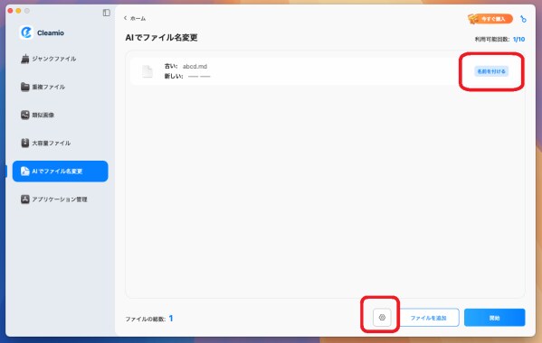Image resolution: width=542 pixels, height=343 pixels.
Task: Click the Cleamio logo icon
Action: (26, 32)
